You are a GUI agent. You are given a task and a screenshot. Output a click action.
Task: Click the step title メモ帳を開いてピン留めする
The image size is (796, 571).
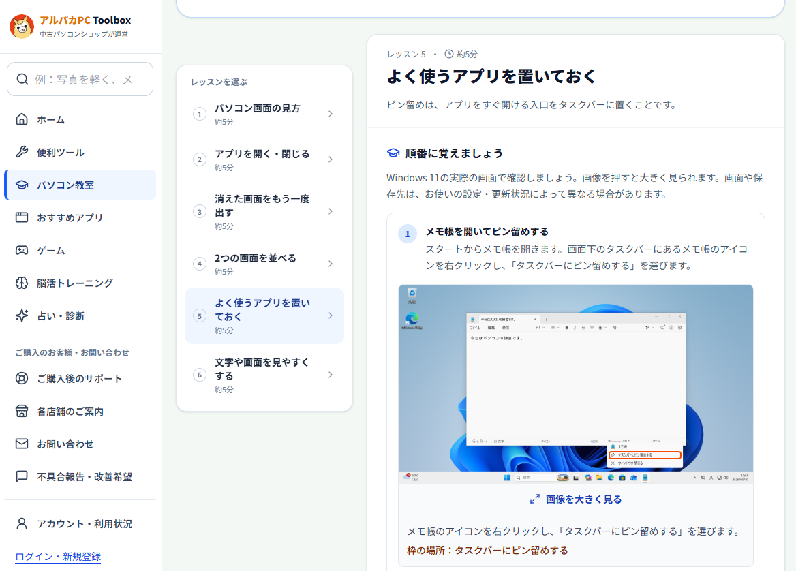(x=487, y=232)
